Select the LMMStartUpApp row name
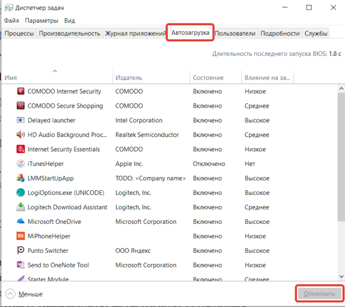Image resolution: width=345 pixels, height=307 pixels. (50, 178)
